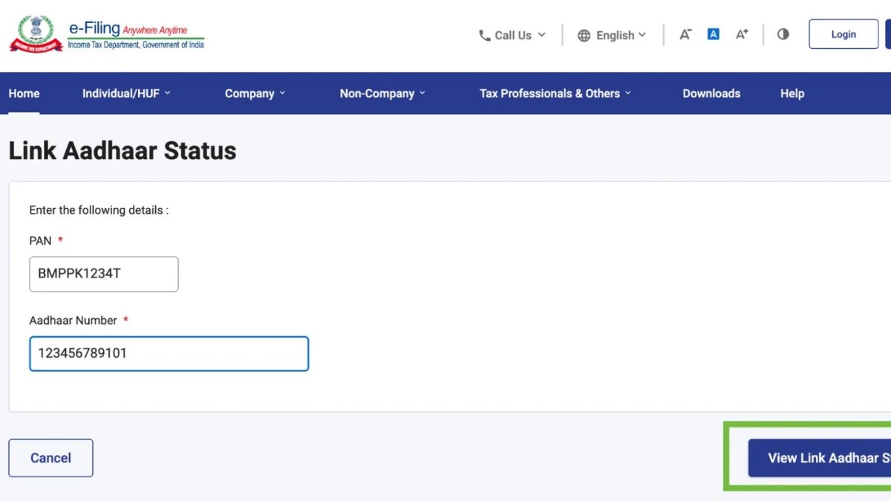Open the English language dropdown
Screen dimensions: 891x501
[x=615, y=35]
